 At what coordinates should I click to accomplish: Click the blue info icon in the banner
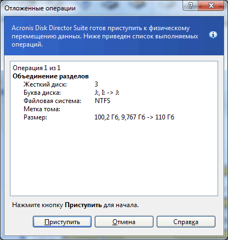pos(213,35)
